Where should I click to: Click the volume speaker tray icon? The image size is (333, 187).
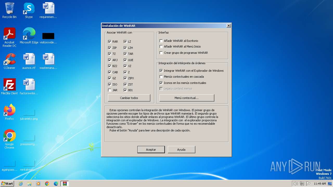[x=296, y=184]
